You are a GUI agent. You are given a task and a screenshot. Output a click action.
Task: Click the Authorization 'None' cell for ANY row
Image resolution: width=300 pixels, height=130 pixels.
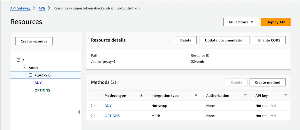[x=210, y=106]
